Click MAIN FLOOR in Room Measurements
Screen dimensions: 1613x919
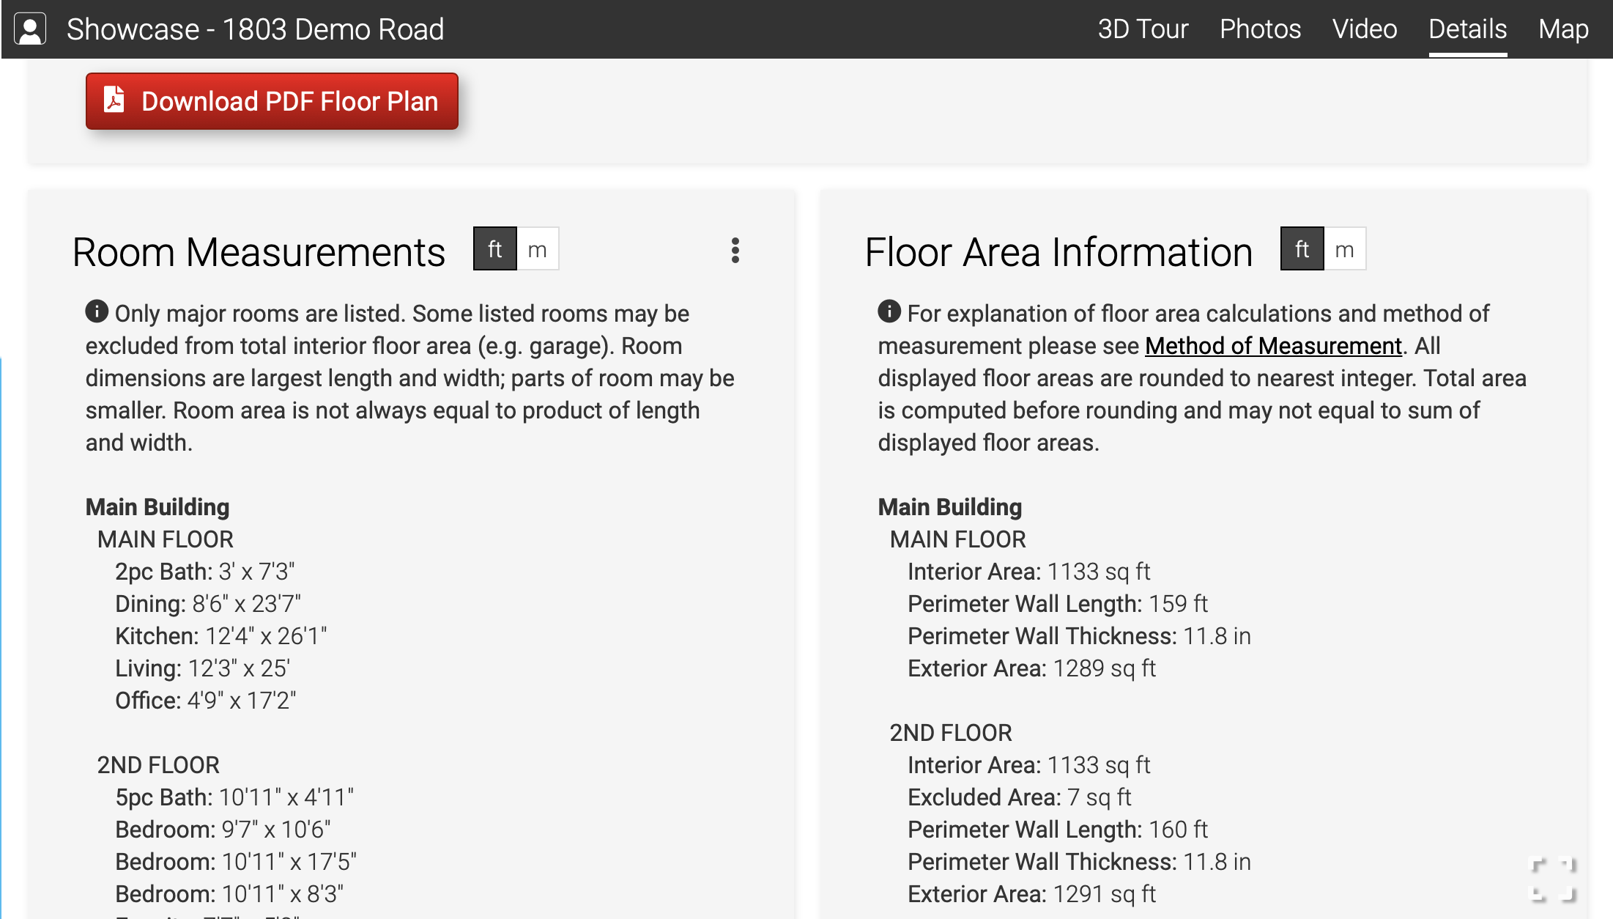click(x=166, y=539)
